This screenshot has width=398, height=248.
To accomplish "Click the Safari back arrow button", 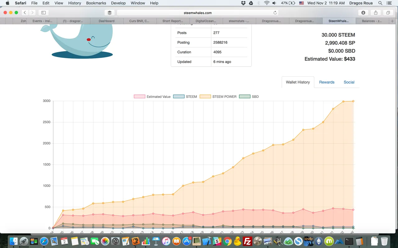I will [25, 13].
